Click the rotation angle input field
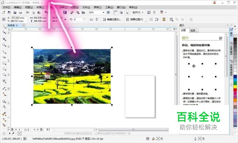This screenshot has height=143, width=238. tap(78, 19)
